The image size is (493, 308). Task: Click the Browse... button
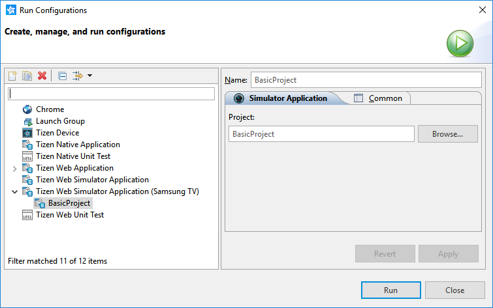[x=447, y=134]
